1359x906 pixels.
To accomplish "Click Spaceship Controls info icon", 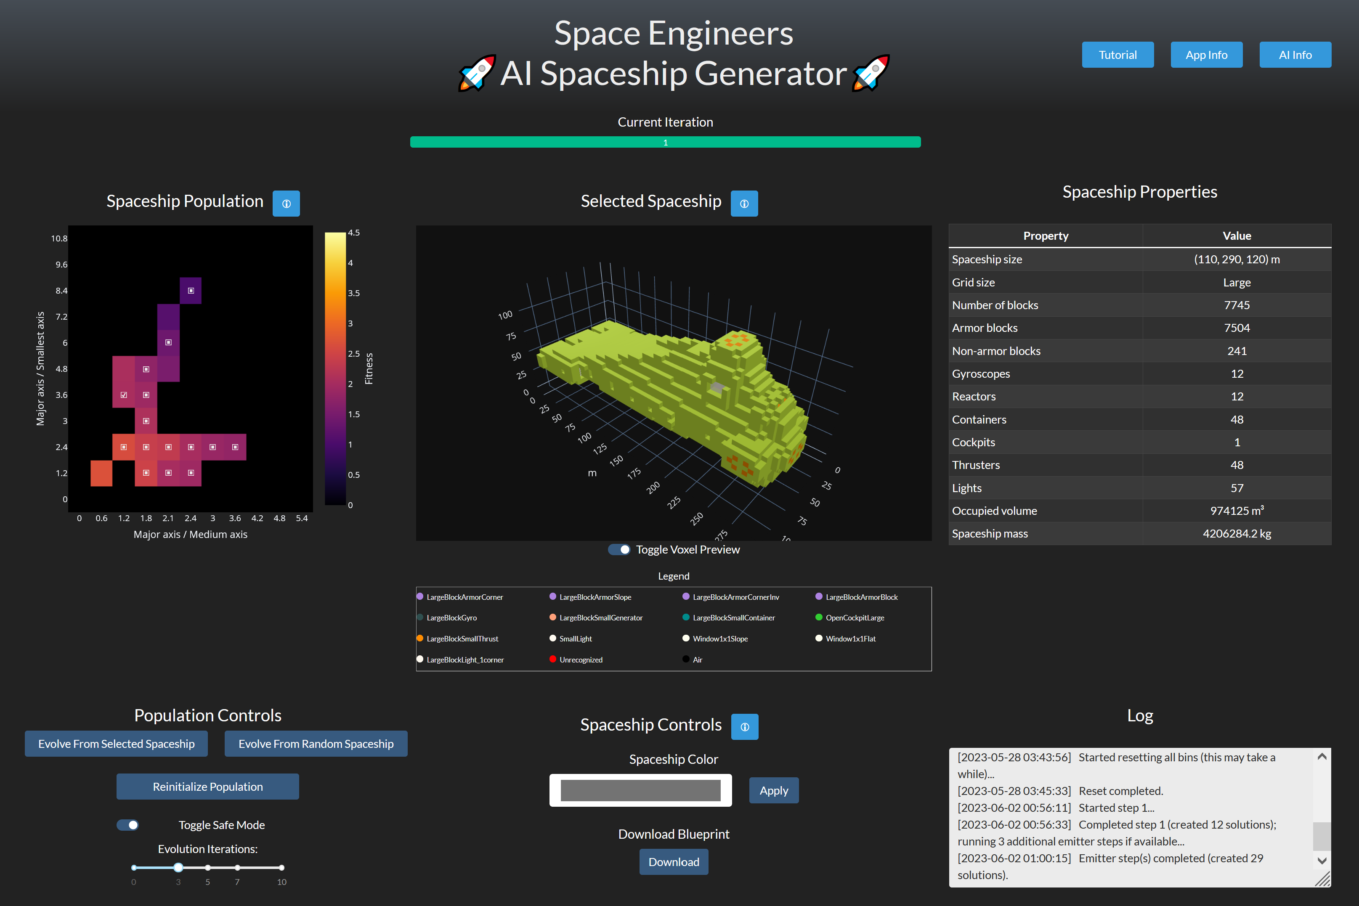I will pyautogui.click(x=744, y=727).
